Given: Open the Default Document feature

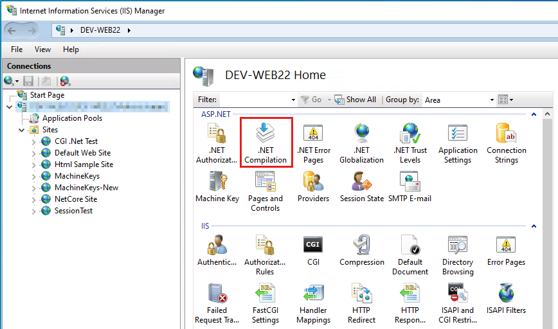Looking at the screenshot, I should [410, 253].
